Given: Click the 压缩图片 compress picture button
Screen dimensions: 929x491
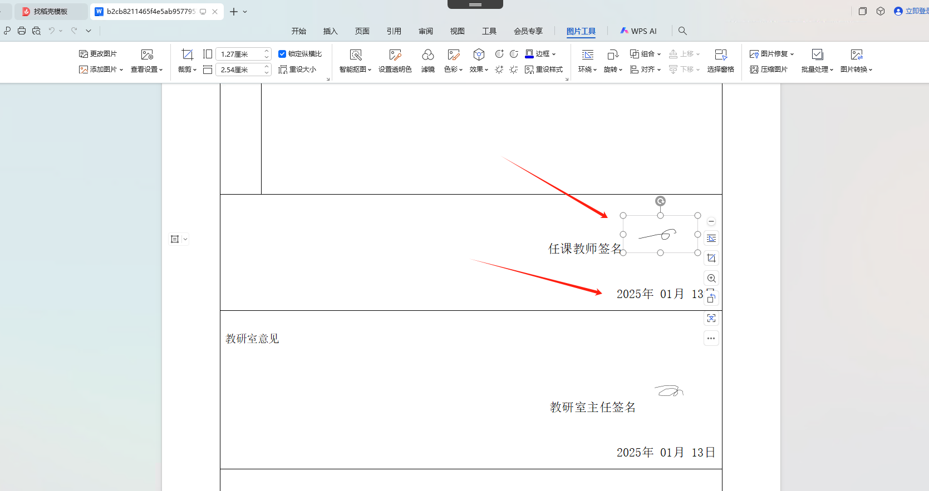Looking at the screenshot, I should tap(769, 70).
